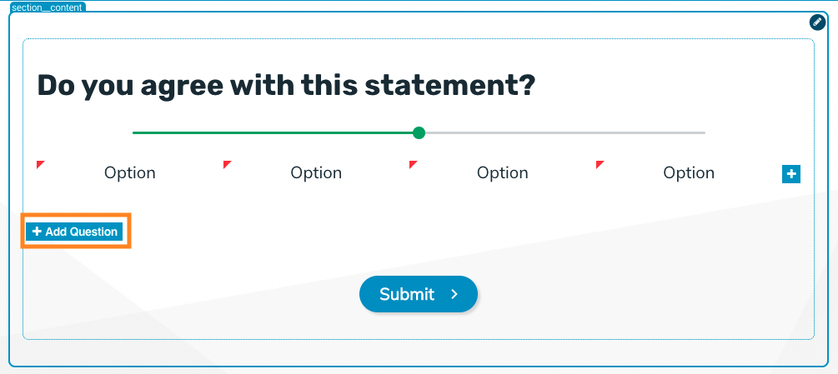
Task: Click the green filled part of slider track
Action: 273,132
